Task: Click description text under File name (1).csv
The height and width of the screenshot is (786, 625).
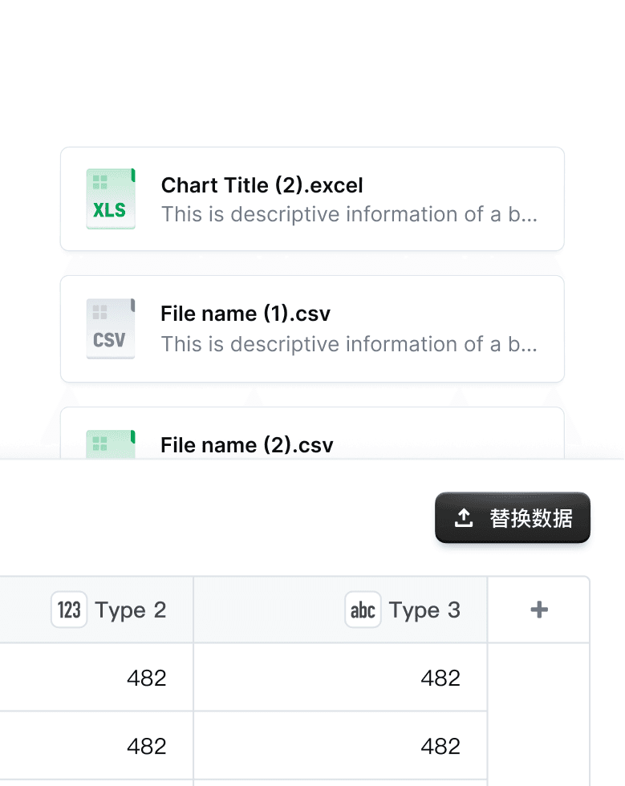Action: click(349, 344)
